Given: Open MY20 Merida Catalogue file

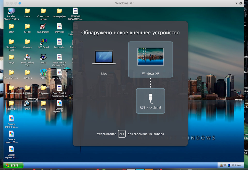Looking at the screenshot, I should (x=59, y=60).
